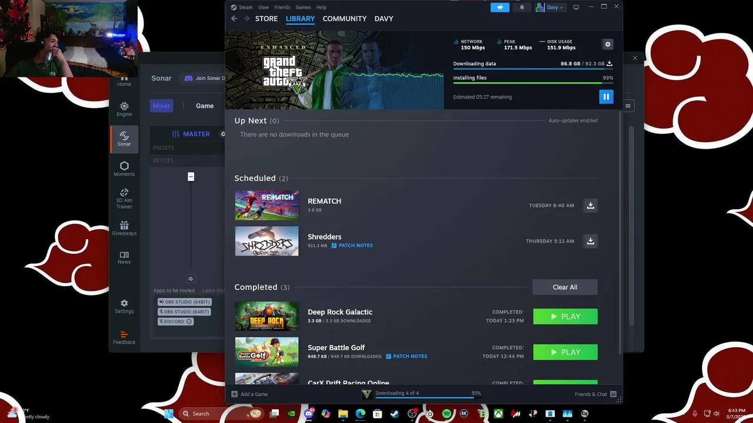Select the Mixer tab in Sonar
This screenshot has height=423, width=753.
pos(161,106)
